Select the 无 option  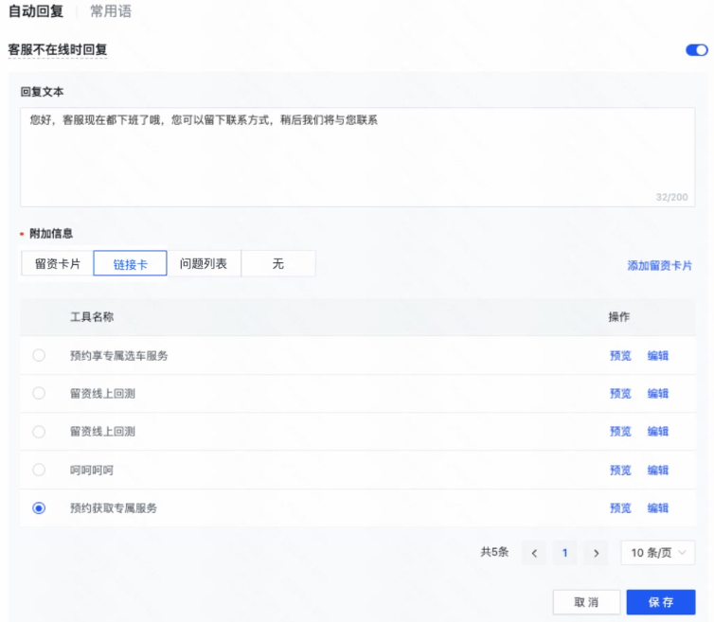277,263
